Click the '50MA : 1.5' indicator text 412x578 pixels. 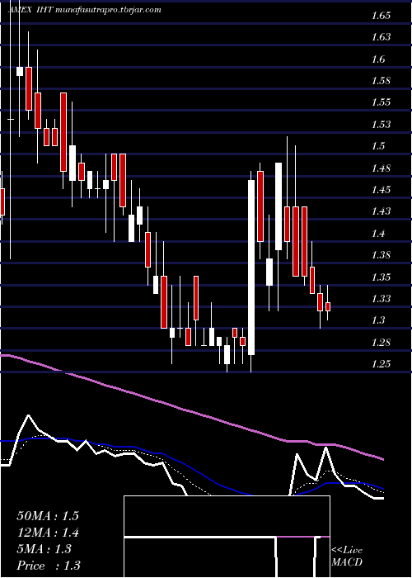tap(48, 516)
